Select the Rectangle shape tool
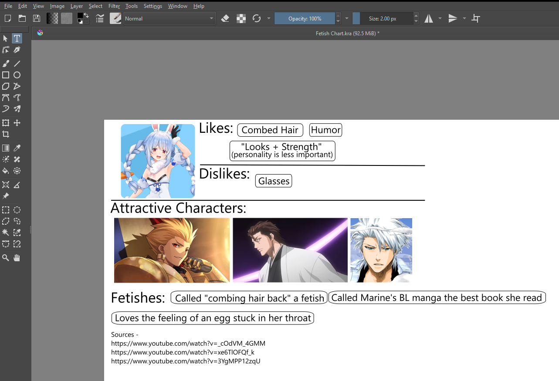 (6, 75)
